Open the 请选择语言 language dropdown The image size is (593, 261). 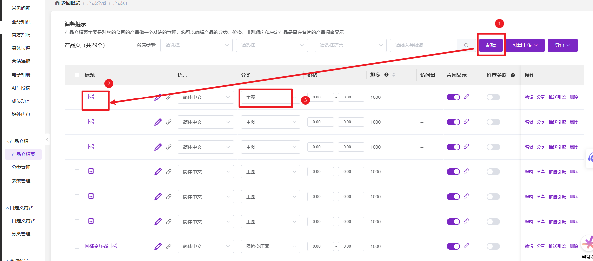(x=350, y=45)
